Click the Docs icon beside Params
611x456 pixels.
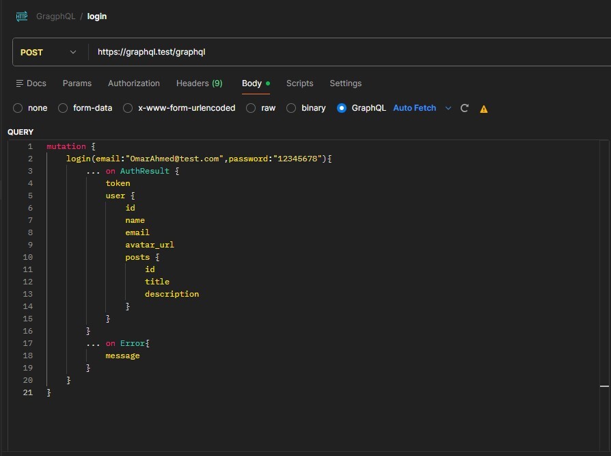(x=20, y=83)
